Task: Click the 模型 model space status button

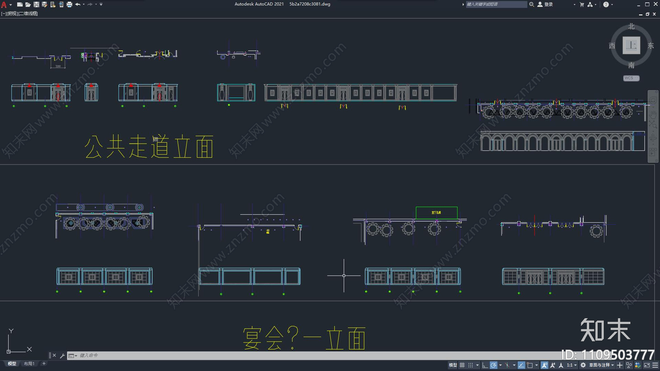Action: tap(453, 365)
